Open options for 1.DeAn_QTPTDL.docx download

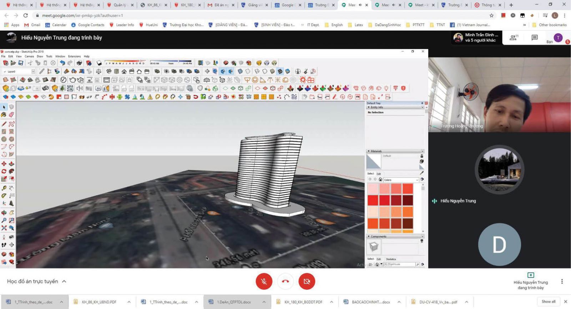(264, 302)
